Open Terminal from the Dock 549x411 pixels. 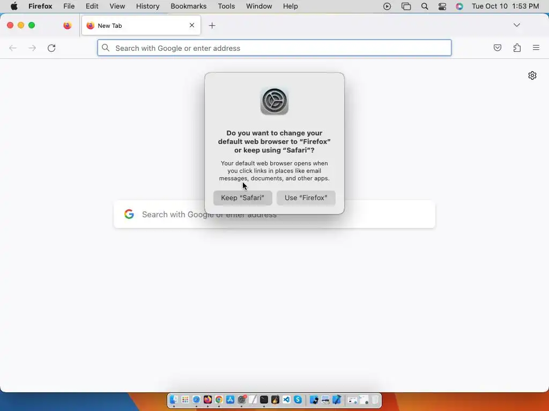[264, 399]
